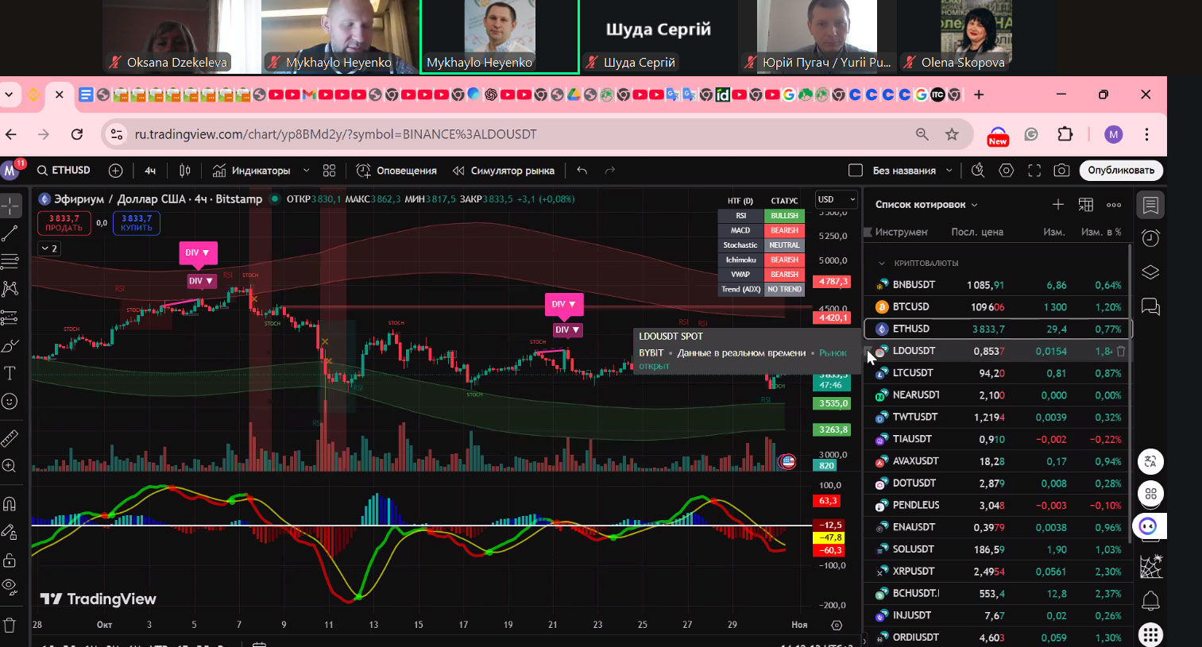The width and height of the screenshot is (1202, 647).
Task: Enter fullscreen mode for the chart
Action: point(1034,171)
